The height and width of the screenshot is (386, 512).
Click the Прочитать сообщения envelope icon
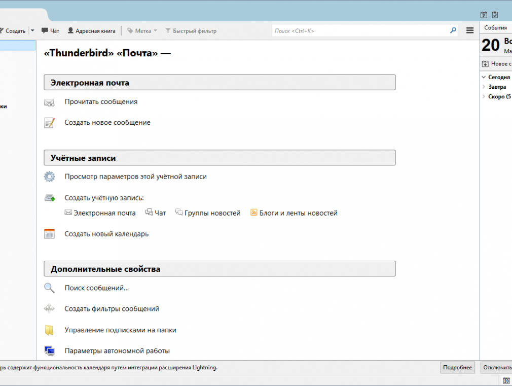click(x=49, y=102)
